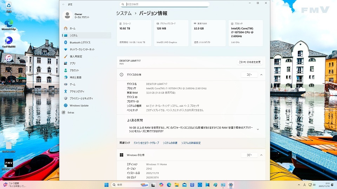The image size is (337, 189).
Task: Launch iTunes from the desktop shortcut
Action: click(8, 59)
